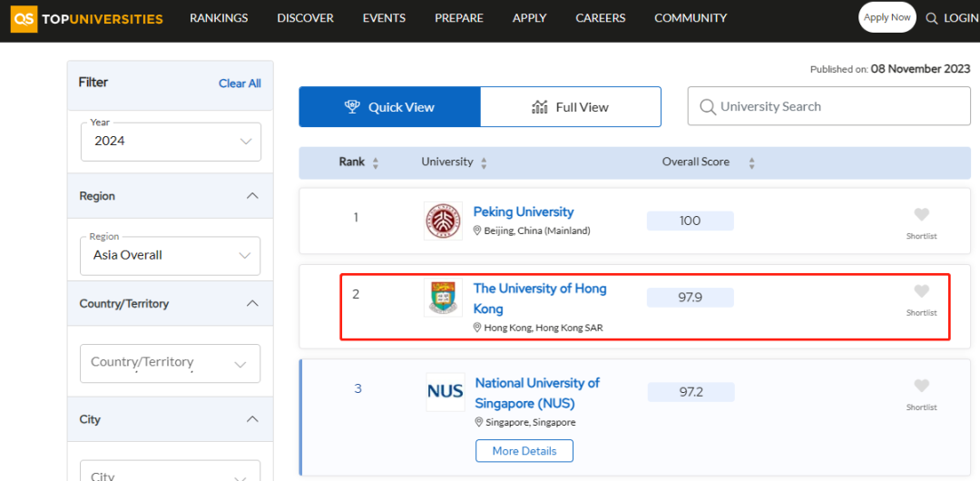Click the NUS logo thumbnail
The image size is (980, 481).
445,392
